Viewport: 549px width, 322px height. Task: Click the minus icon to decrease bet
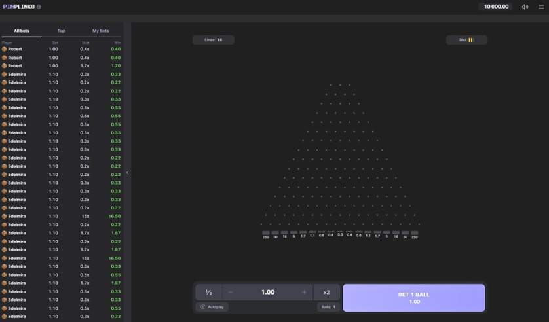[231, 292]
